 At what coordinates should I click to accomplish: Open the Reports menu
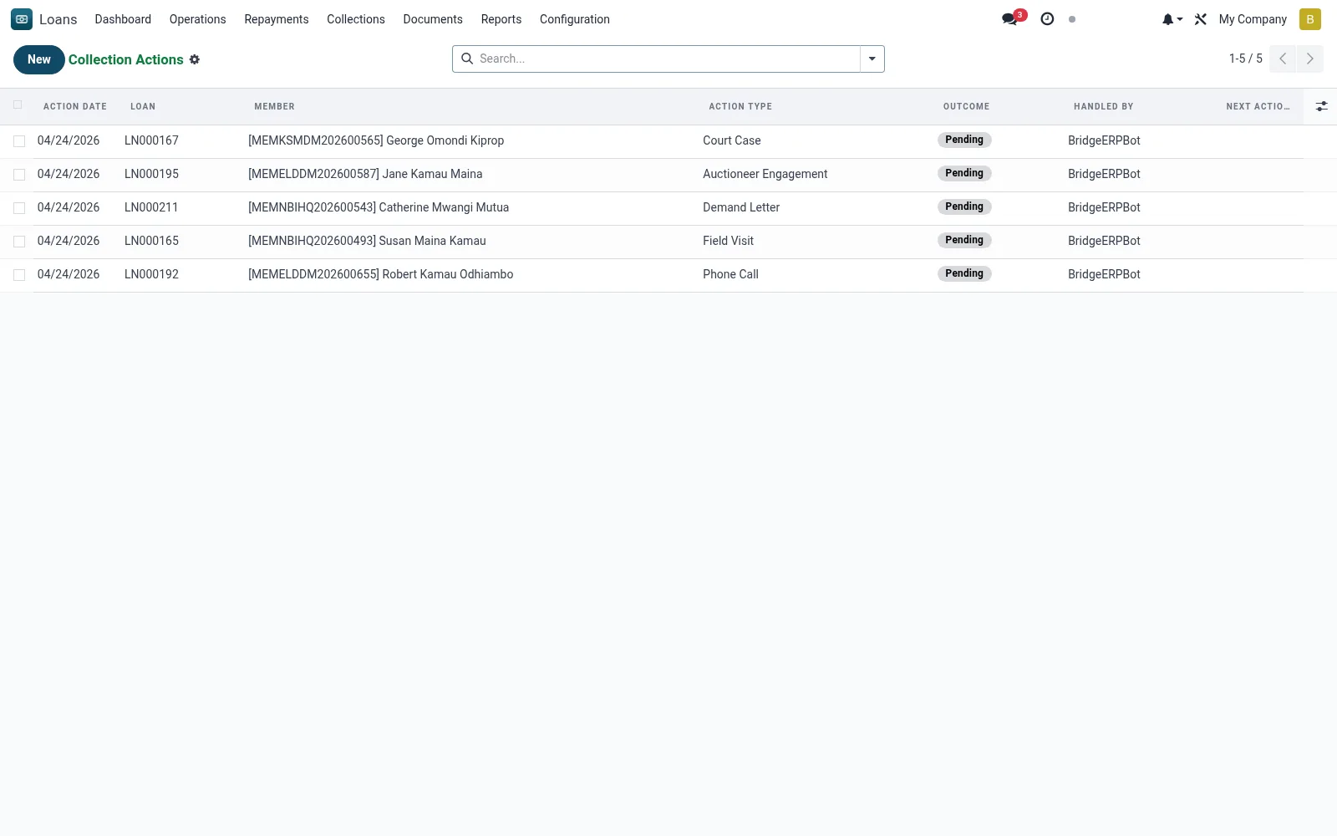point(501,19)
